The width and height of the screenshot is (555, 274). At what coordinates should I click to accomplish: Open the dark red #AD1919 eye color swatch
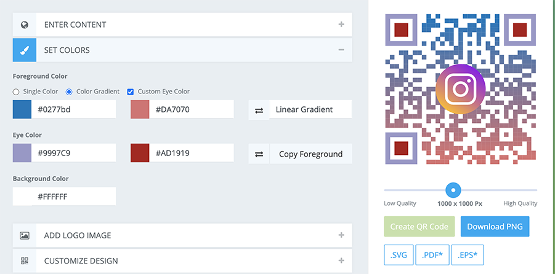coord(140,153)
